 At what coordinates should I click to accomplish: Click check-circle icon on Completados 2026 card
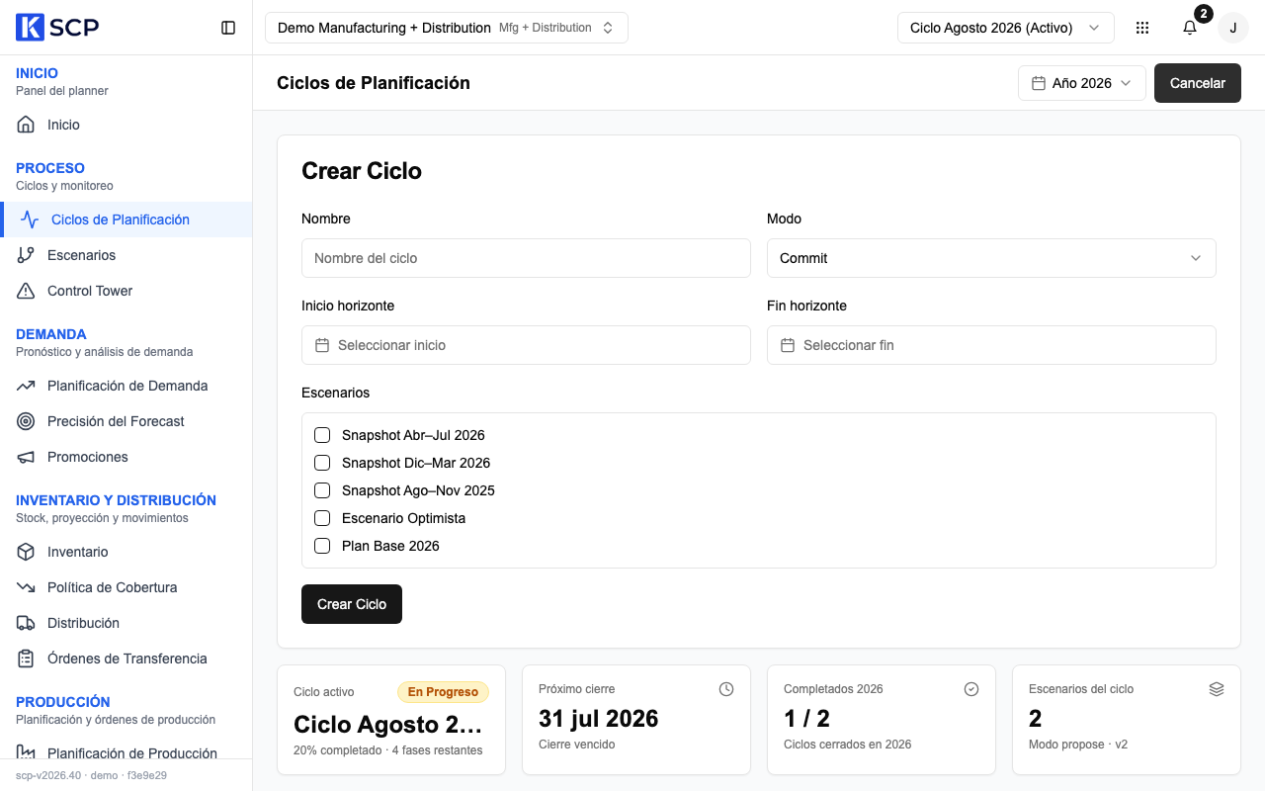pyautogui.click(x=971, y=689)
